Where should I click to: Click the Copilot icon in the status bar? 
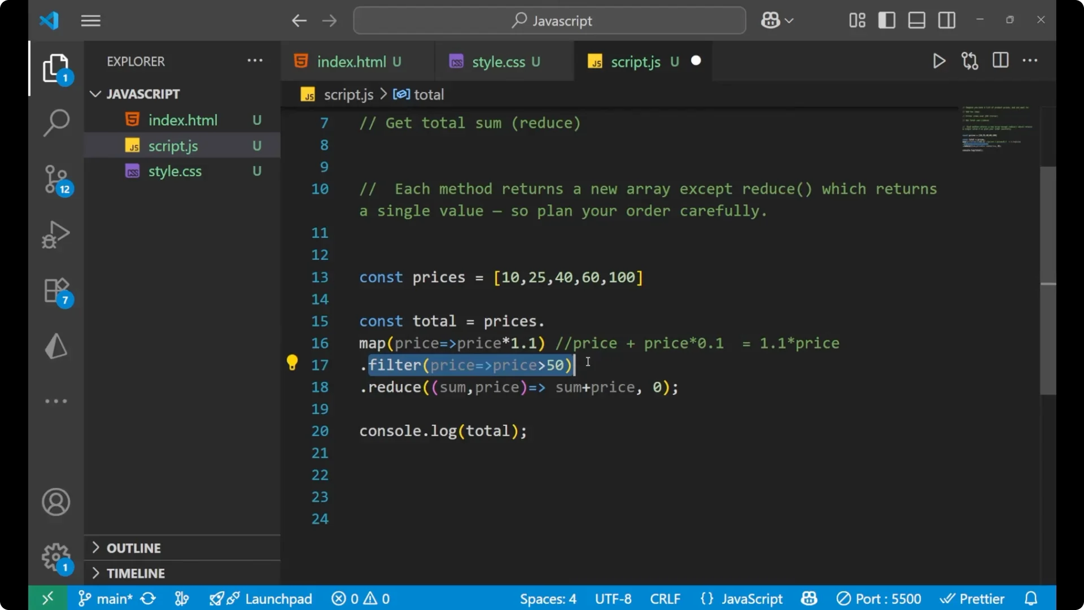tap(808, 598)
